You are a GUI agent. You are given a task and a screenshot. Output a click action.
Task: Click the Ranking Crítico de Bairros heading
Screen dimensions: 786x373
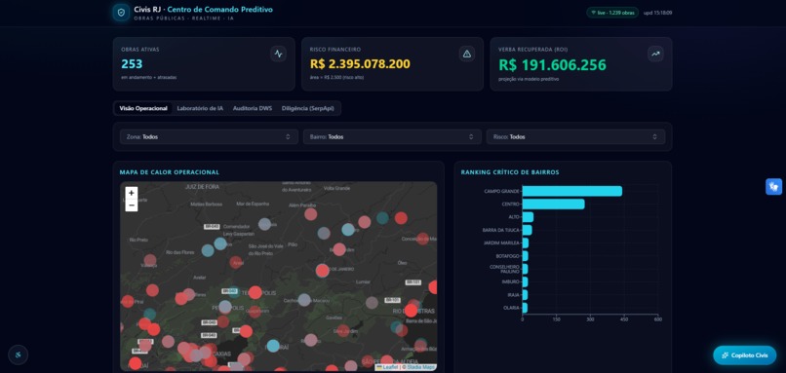[x=510, y=172]
